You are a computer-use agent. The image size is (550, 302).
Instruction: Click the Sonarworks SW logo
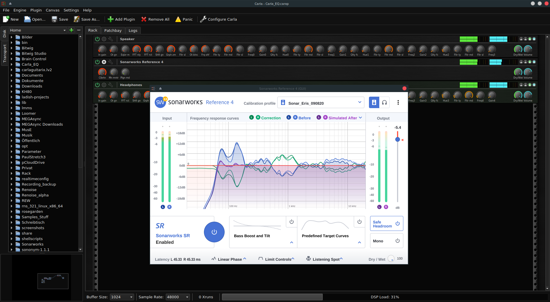coord(160,102)
